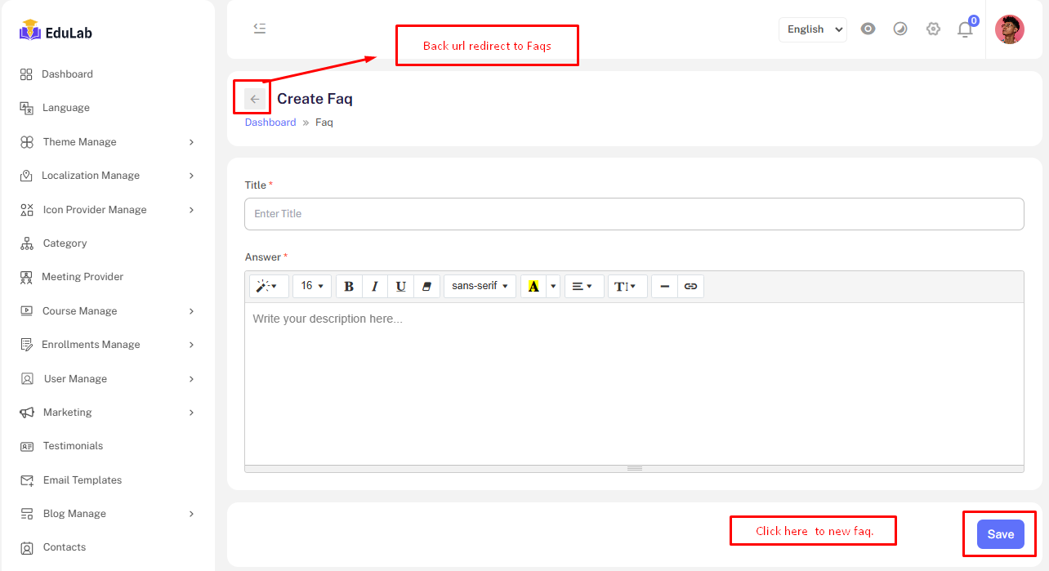Click into the Enter Title field

click(633, 214)
